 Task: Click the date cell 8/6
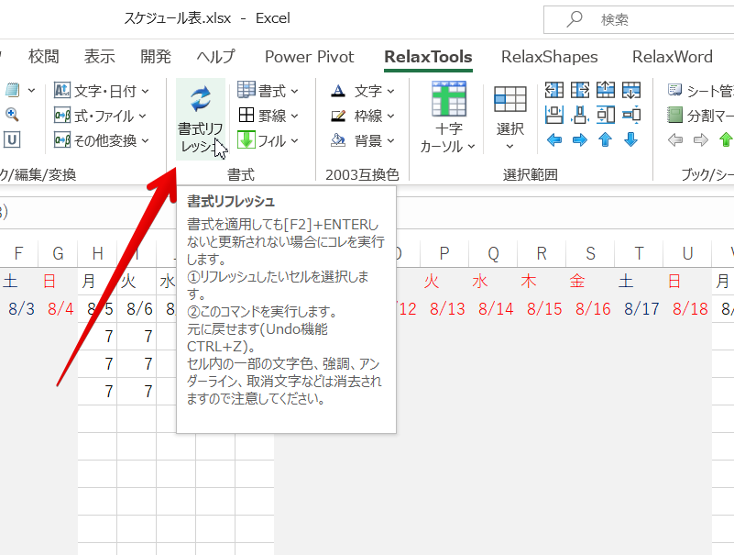[x=137, y=309]
